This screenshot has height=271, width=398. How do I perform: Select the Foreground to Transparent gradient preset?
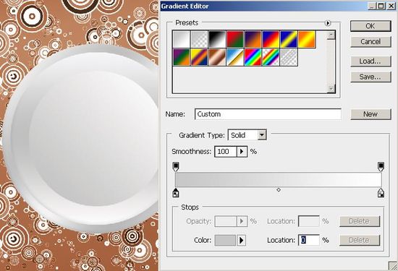tap(199, 39)
